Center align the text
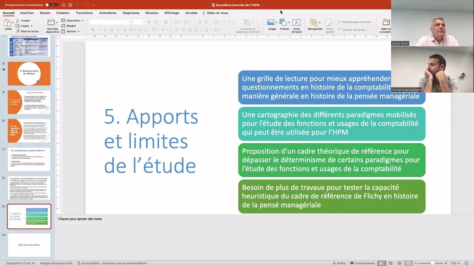Screen dimensions: 474x266 [x=183, y=30]
